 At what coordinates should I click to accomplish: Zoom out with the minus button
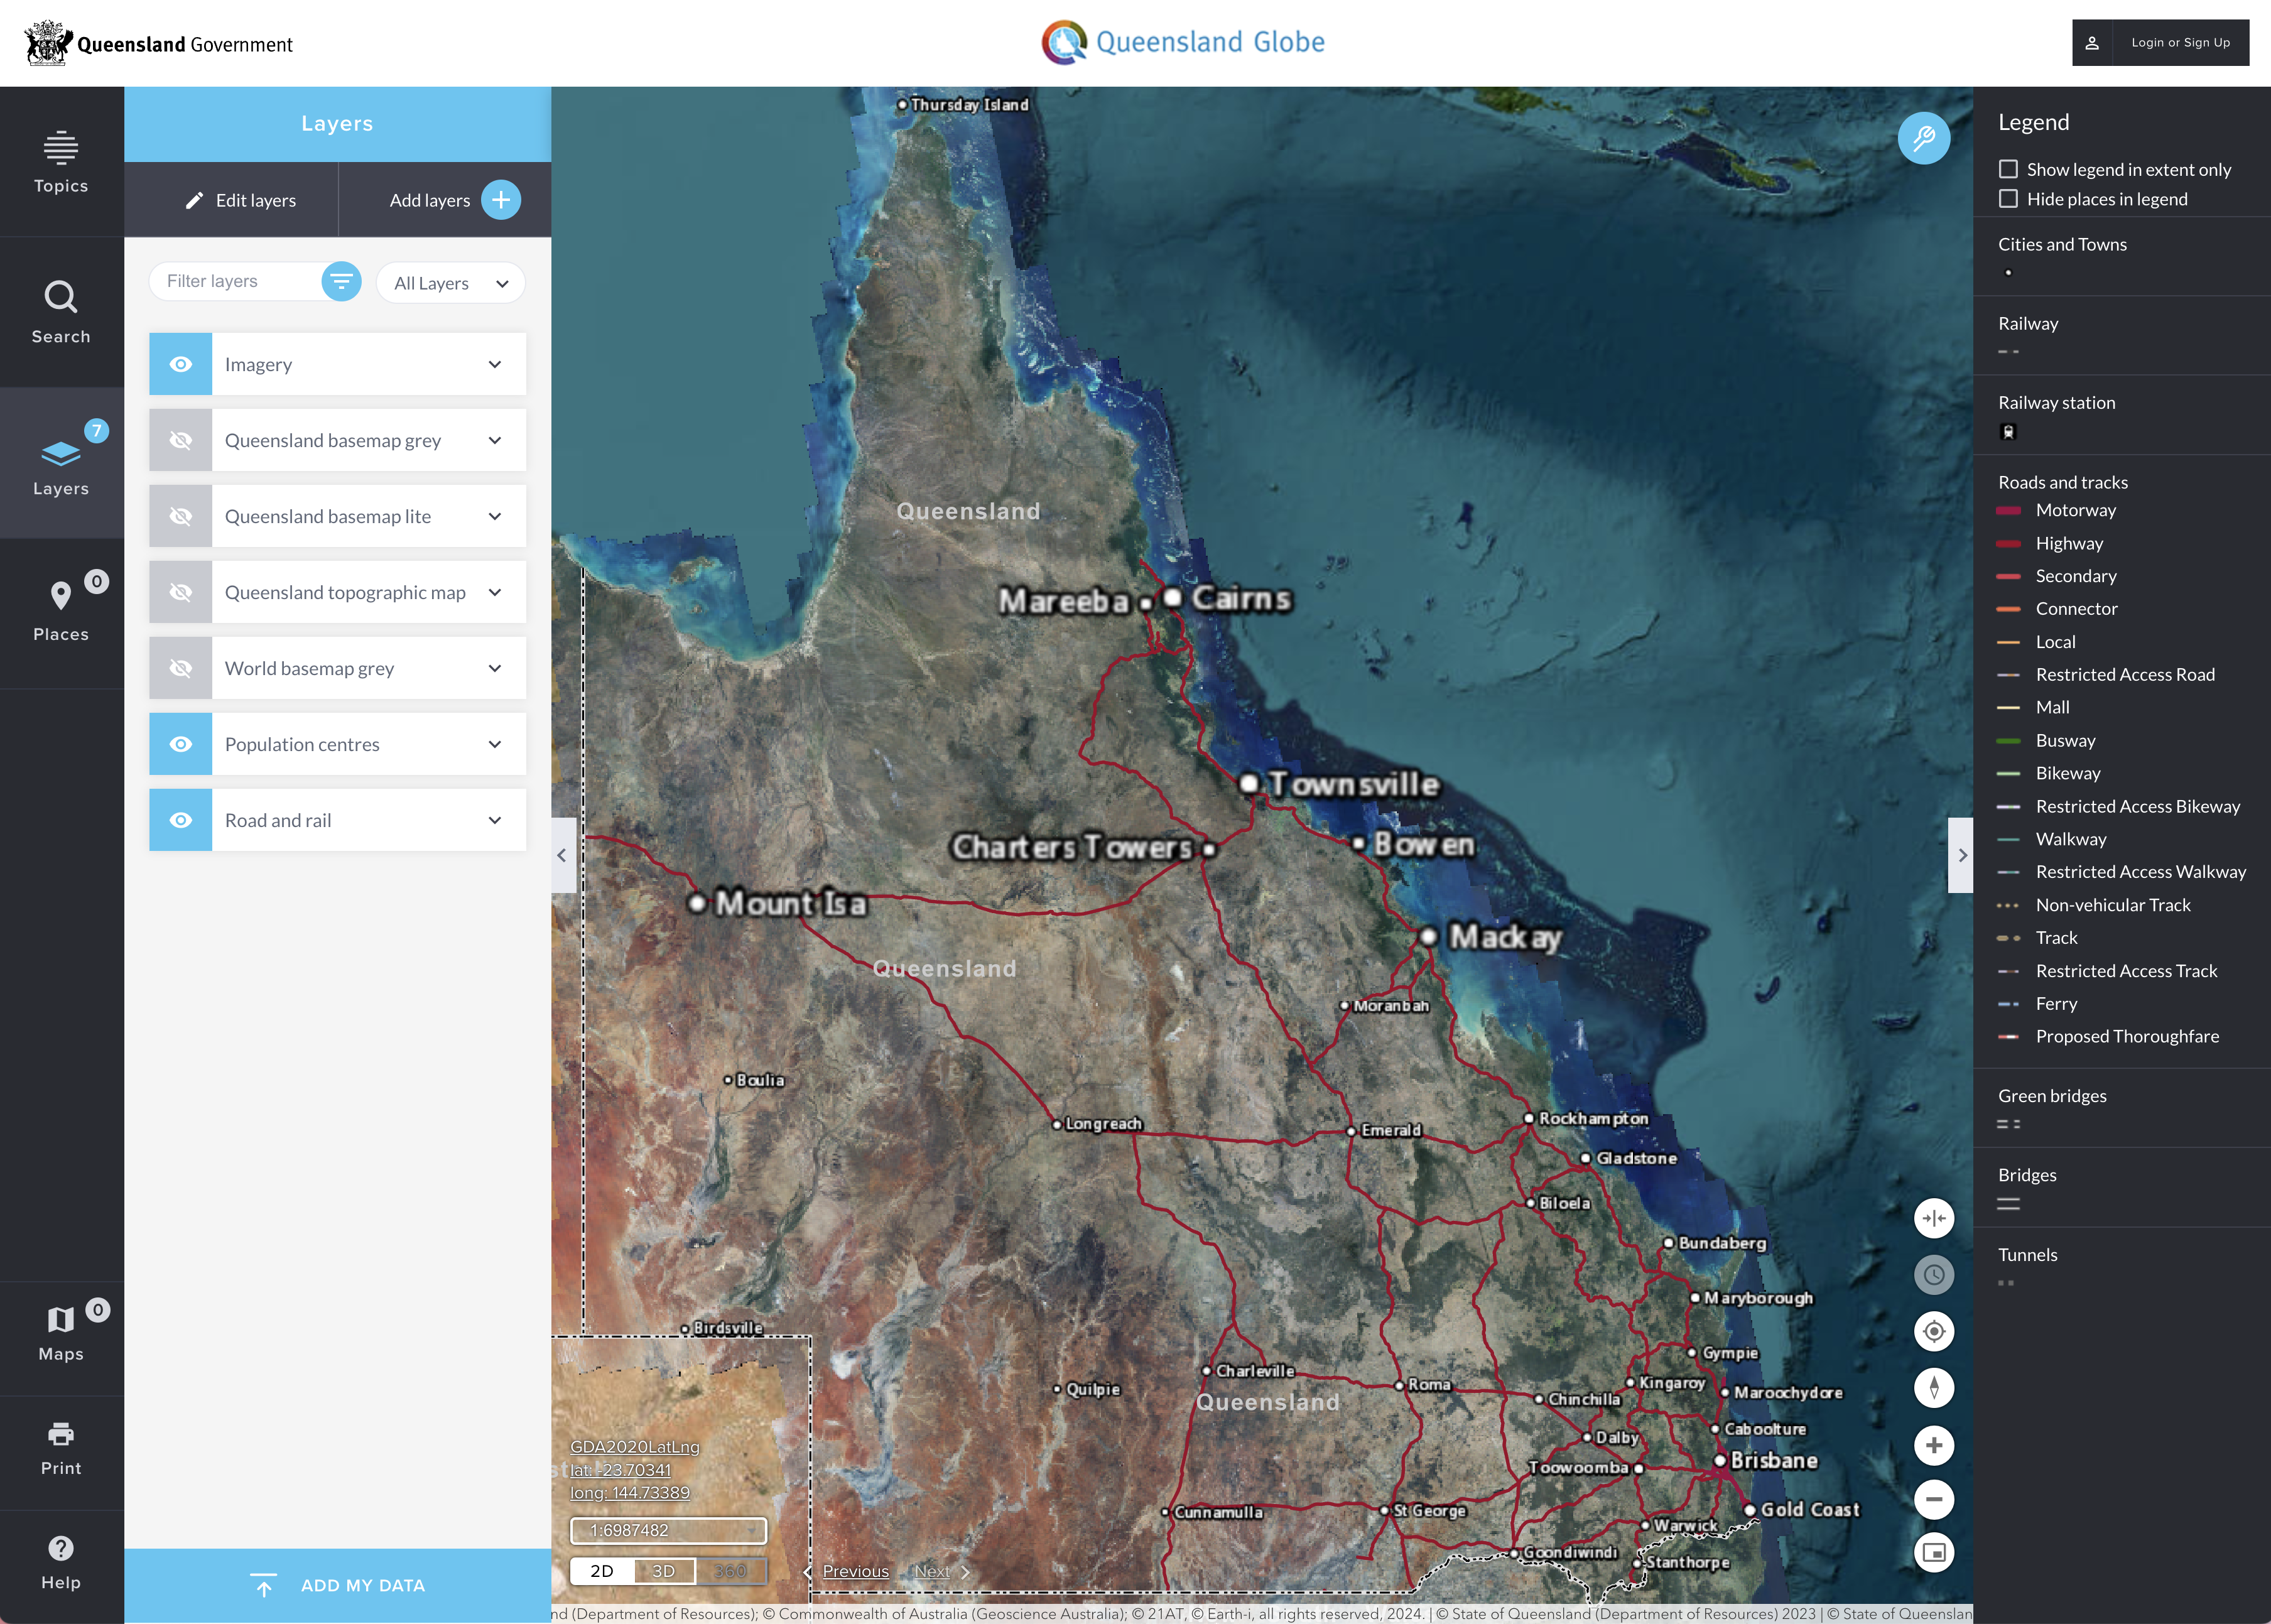coord(1933,1499)
